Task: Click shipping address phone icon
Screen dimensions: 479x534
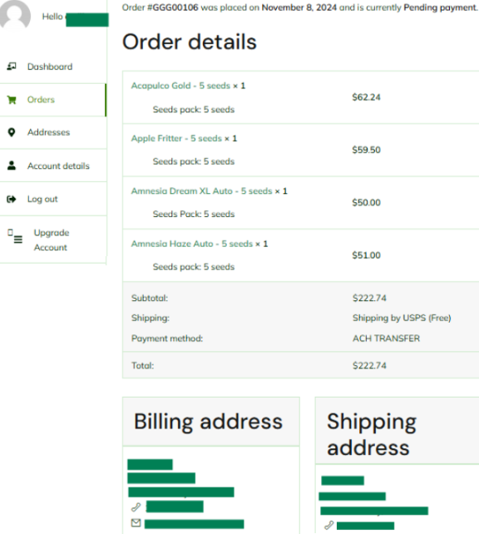Action: coord(328,526)
